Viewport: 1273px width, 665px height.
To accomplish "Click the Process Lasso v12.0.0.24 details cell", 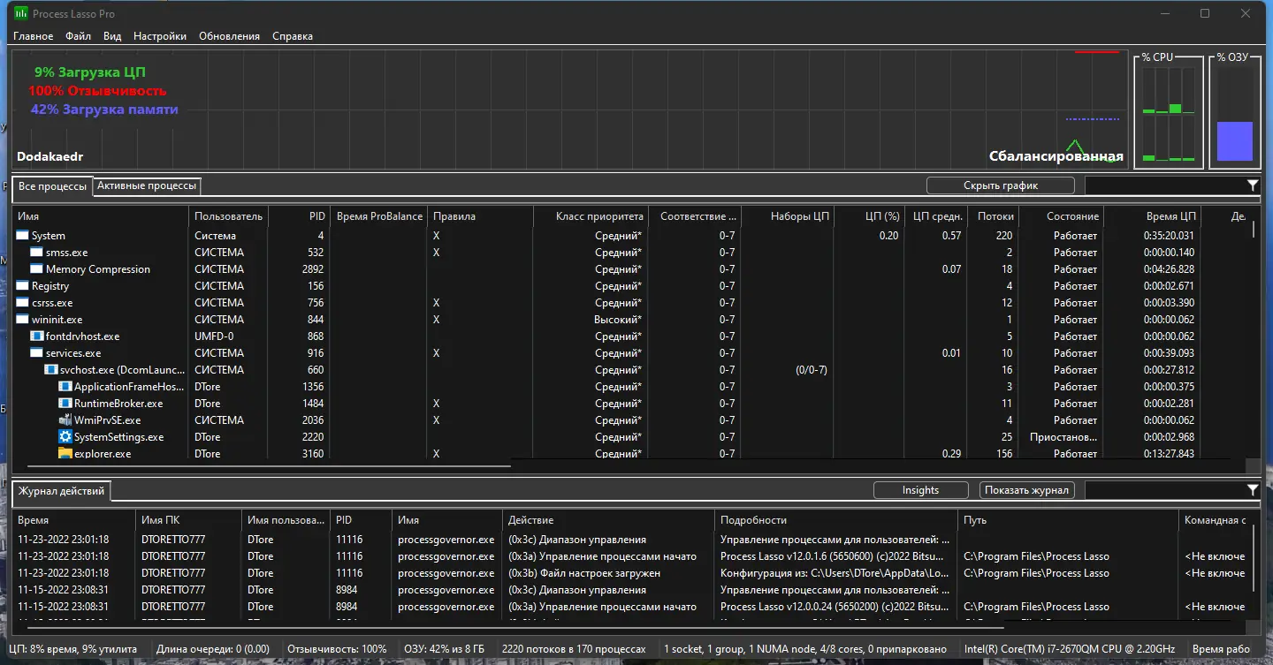I will point(835,607).
